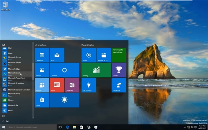This screenshot has height=130, width=208.
Task: Launch Microsoft Binder from the app list
Action: pos(17,63)
